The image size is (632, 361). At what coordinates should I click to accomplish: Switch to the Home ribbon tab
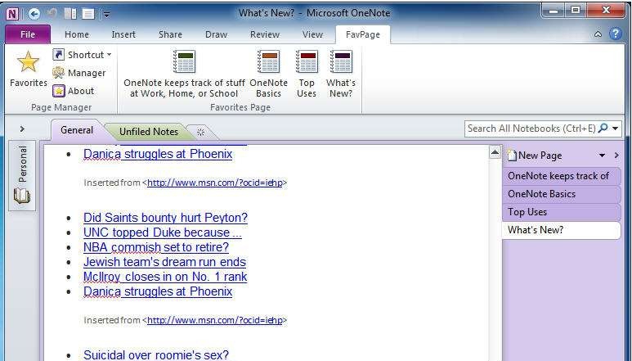tap(77, 34)
